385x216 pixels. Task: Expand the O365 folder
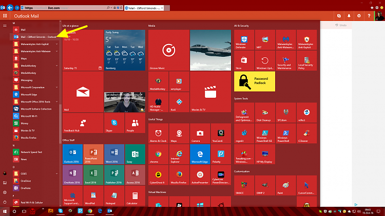coord(56,174)
